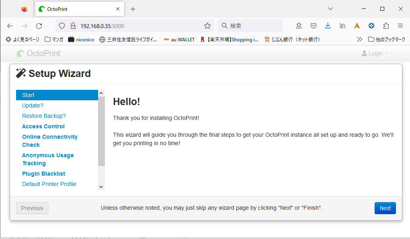Click the tracking protection shield icon

(x=62, y=26)
